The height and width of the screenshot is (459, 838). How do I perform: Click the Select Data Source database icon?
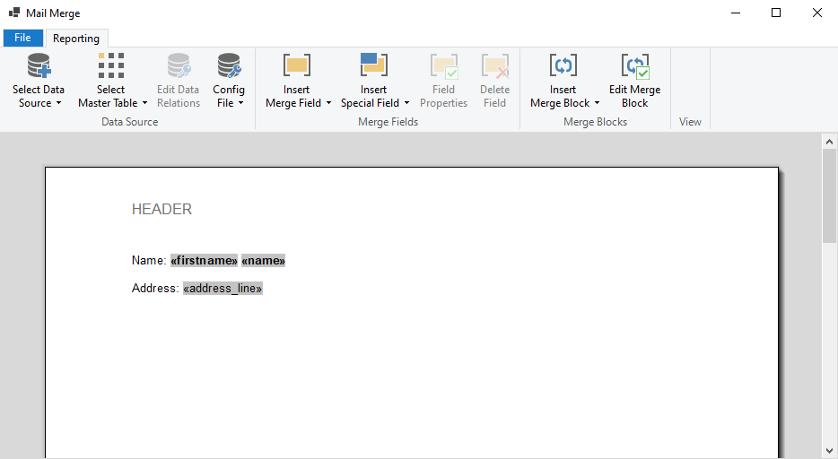click(x=39, y=65)
